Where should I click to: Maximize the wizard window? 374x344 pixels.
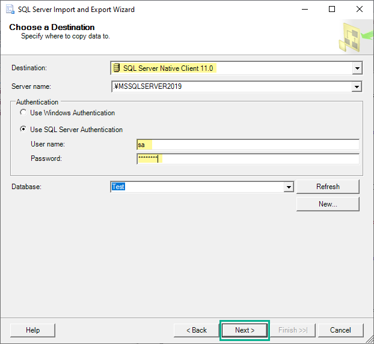[x=332, y=9]
